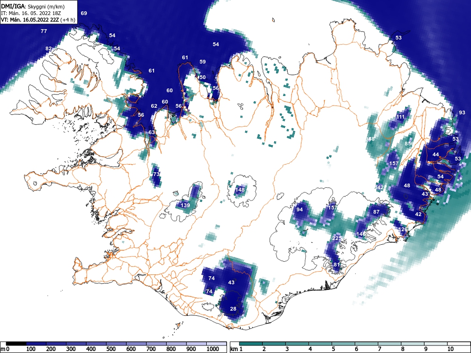Click the visibility value 94 on the glacier

click(300, 209)
